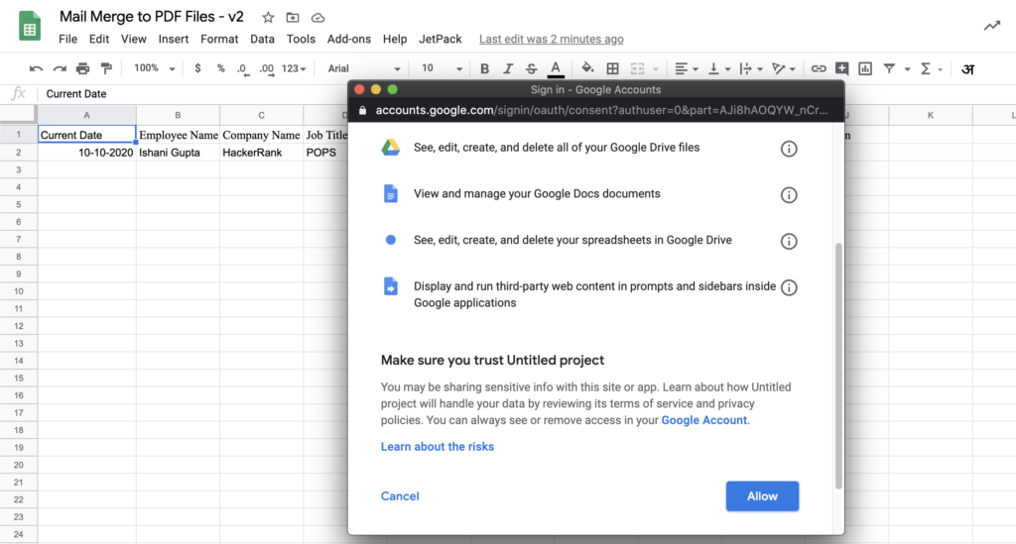Open the activity trend icon at top right

click(992, 26)
